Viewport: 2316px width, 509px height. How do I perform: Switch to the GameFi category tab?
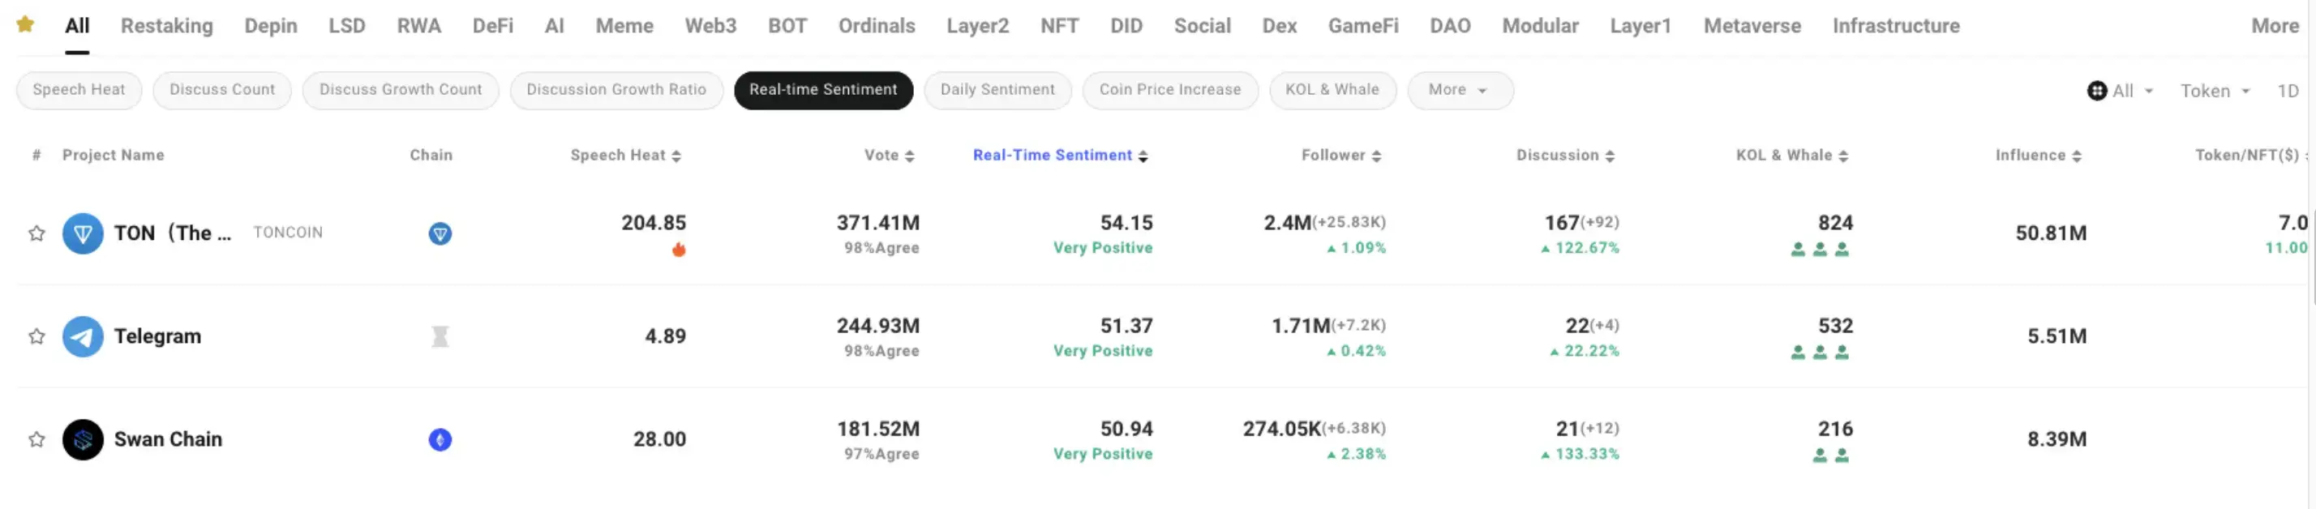1362,26
